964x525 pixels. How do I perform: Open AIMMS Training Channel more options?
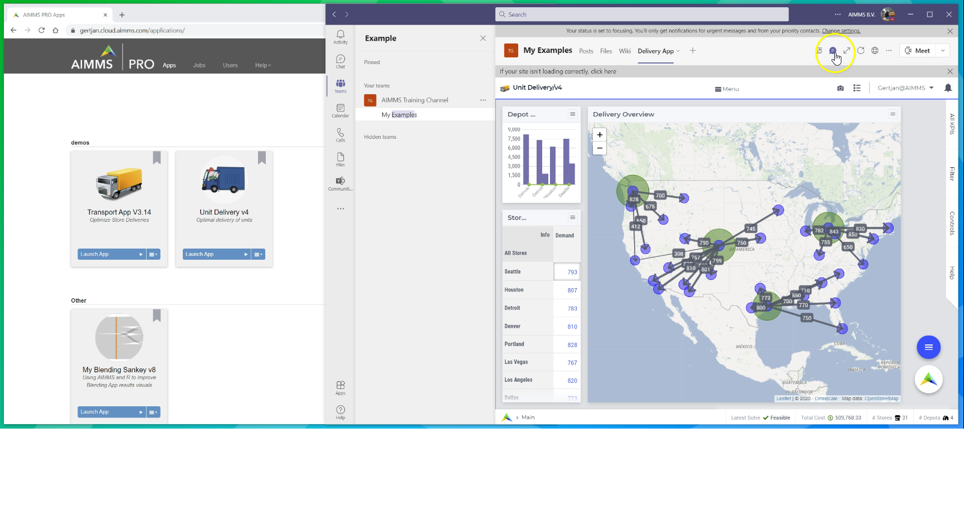(483, 100)
